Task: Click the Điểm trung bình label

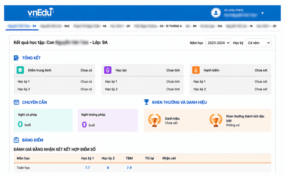Action: point(40,70)
